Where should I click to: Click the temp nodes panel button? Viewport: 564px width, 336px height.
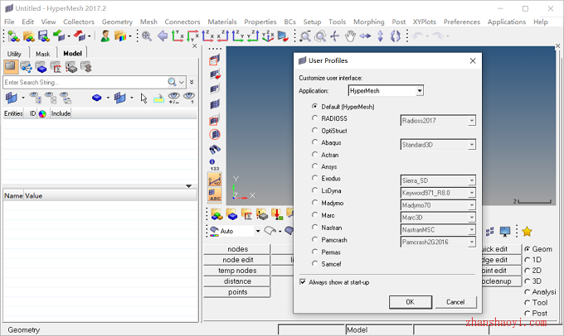click(x=237, y=271)
